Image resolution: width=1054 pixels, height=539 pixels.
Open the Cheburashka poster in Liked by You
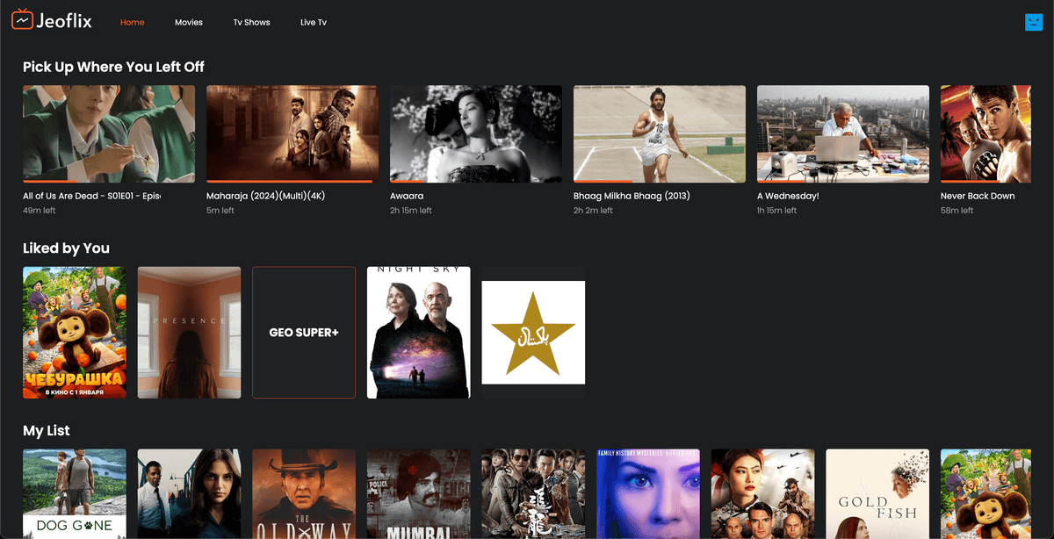75,332
